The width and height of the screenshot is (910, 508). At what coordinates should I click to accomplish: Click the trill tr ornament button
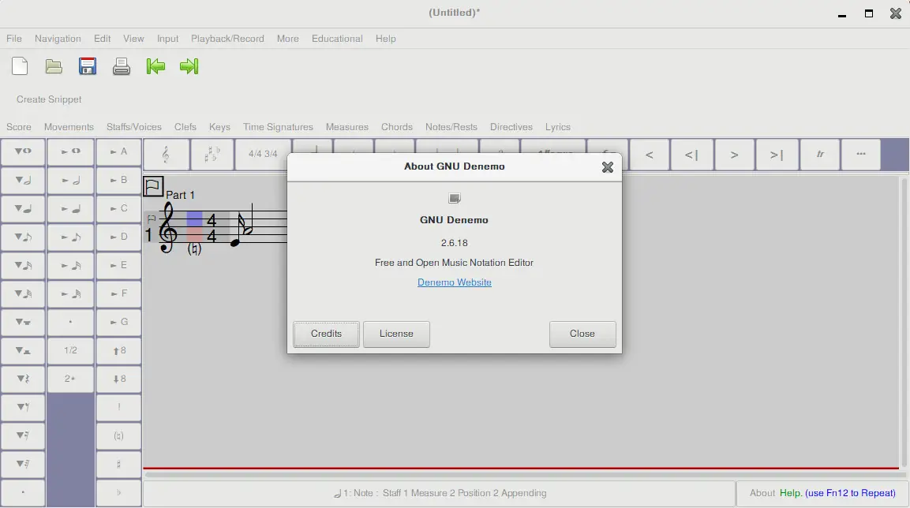[820, 155]
